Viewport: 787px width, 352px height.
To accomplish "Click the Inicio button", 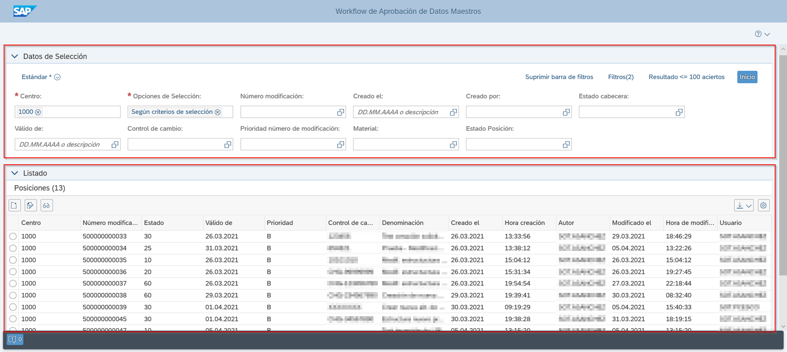I will pyautogui.click(x=747, y=77).
